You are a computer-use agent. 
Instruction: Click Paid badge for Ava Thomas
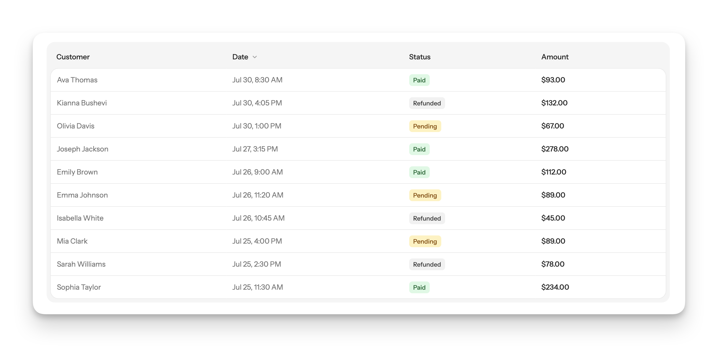click(419, 80)
